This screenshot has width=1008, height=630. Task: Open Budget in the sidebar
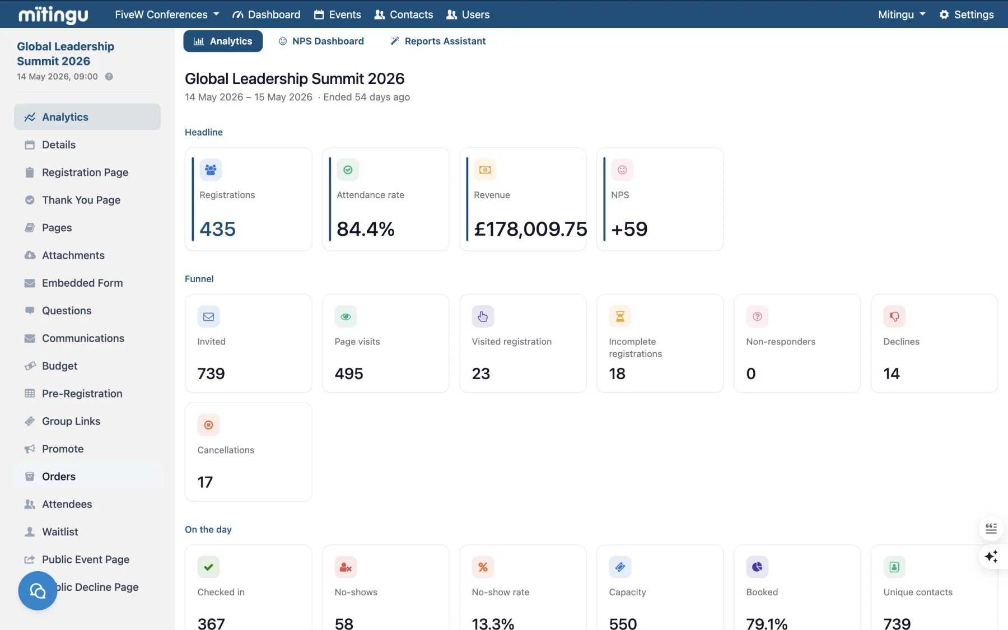pyautogui.click(x=87, y=366)
